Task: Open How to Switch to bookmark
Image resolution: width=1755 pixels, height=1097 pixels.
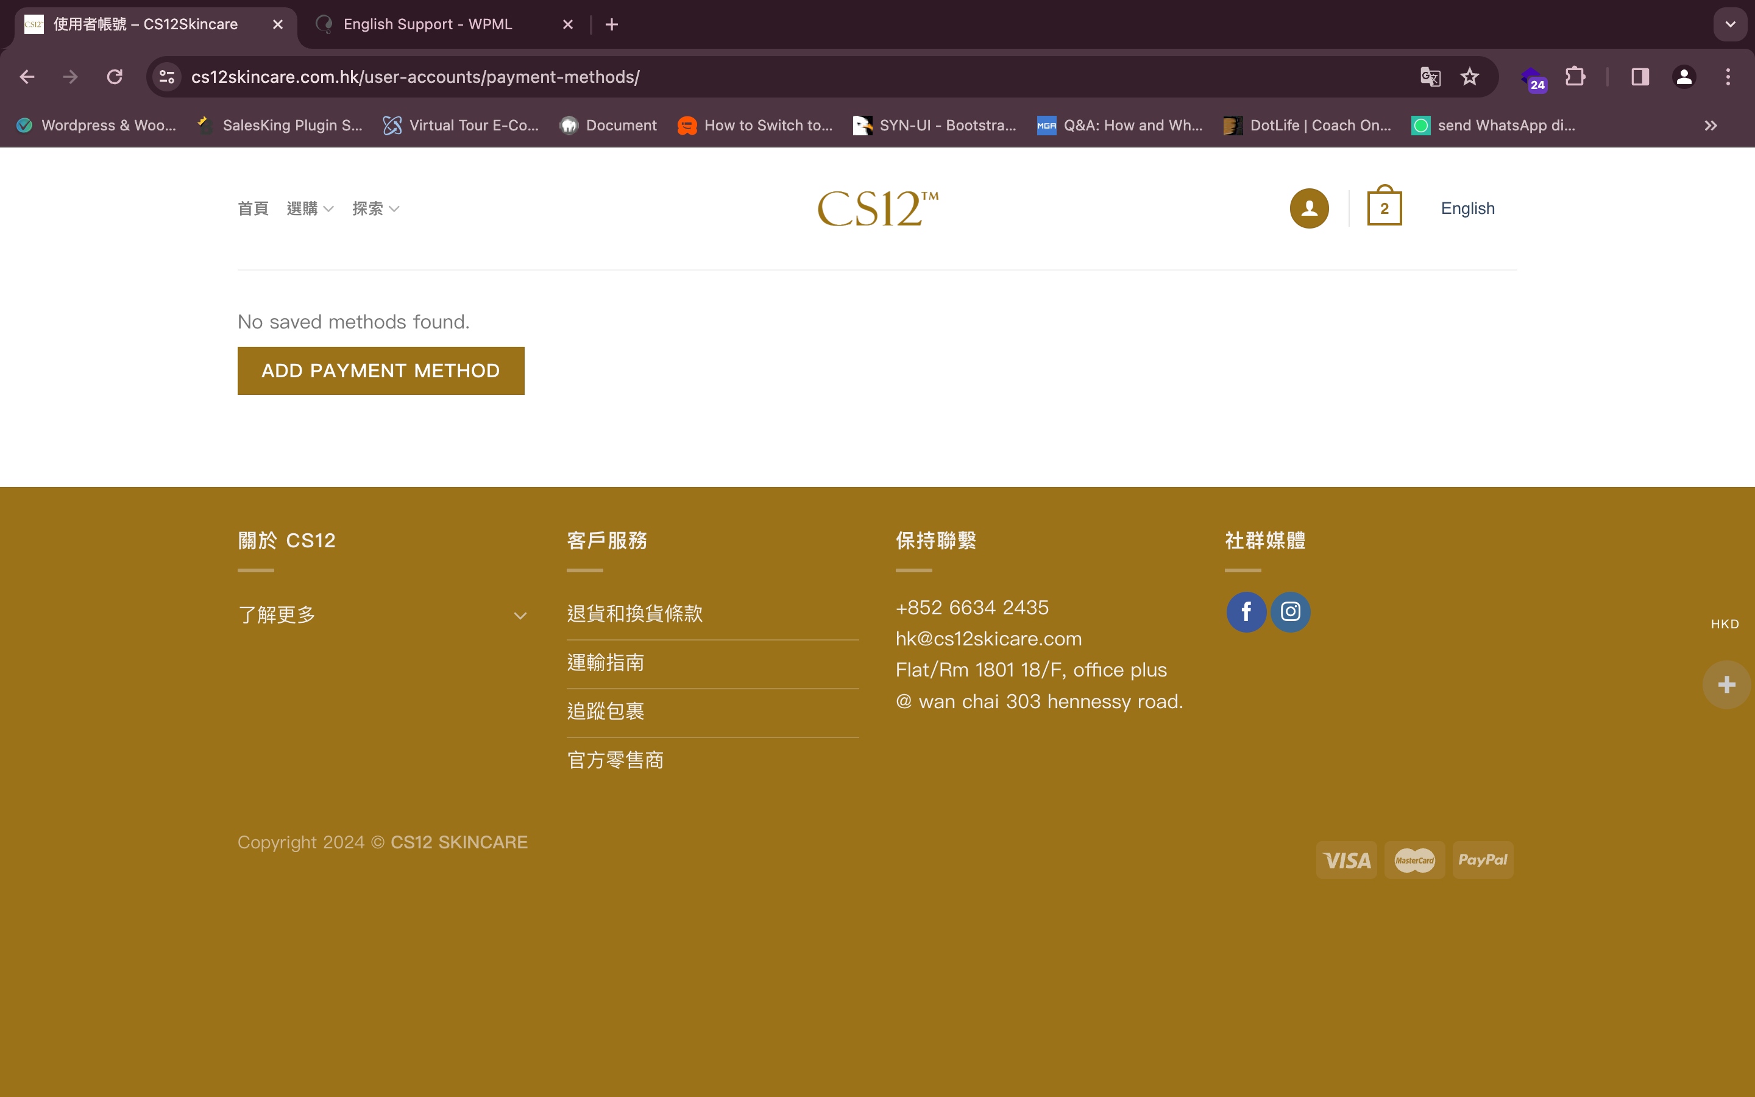Action: point(755,126)
